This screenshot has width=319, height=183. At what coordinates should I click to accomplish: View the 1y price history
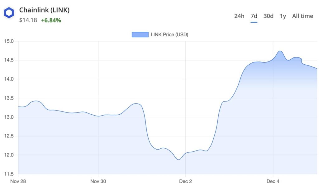[282, 16]
